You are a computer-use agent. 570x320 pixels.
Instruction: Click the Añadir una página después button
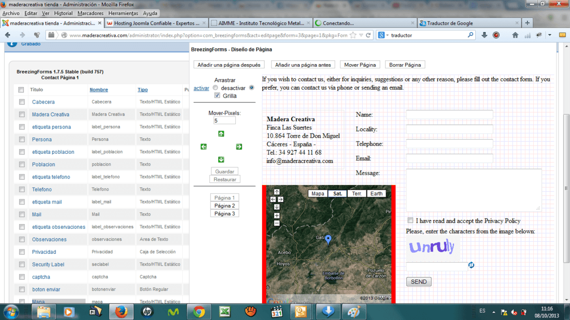[x=229, y=65]
